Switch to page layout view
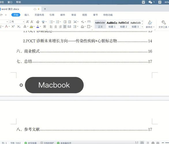The height and width of the screenshot is (144, 169). pyautogui.click(x=142, y=143)
